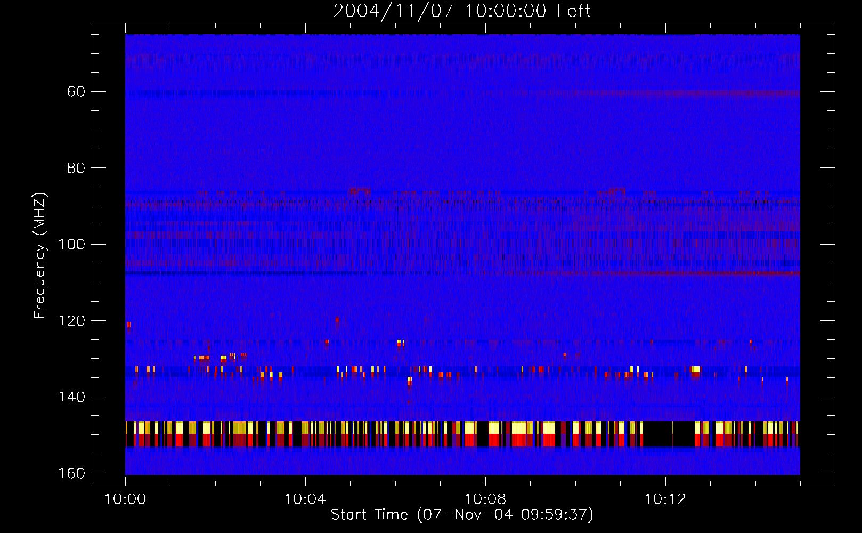Click the plot title "2004/11/07 10:00:00 Left"
Viewport: 862px width, 533px height.
point(462,11)
